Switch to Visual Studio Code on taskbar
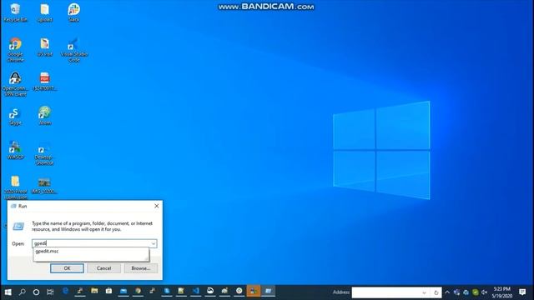This screenshot has width=534, height=300. point(196,291)
